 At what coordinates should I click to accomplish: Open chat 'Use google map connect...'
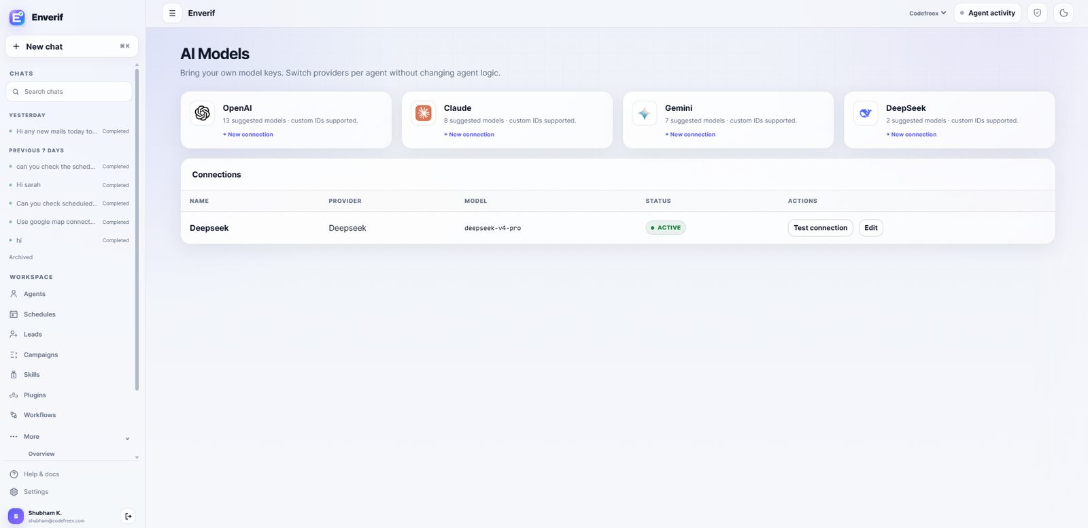[69, 222]
